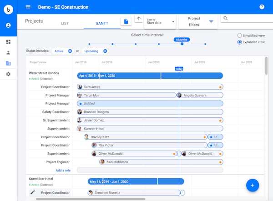Click the blue plus floating button
The width and height of the screenshot is (273, 201).
click(253, 185)
